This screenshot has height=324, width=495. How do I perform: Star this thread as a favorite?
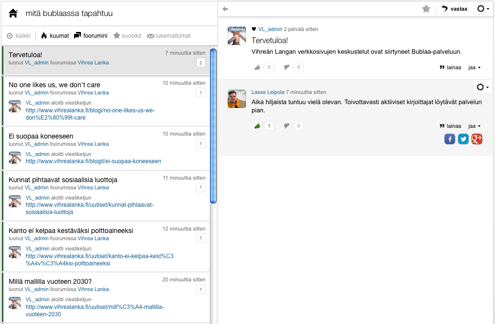[426, 9]
